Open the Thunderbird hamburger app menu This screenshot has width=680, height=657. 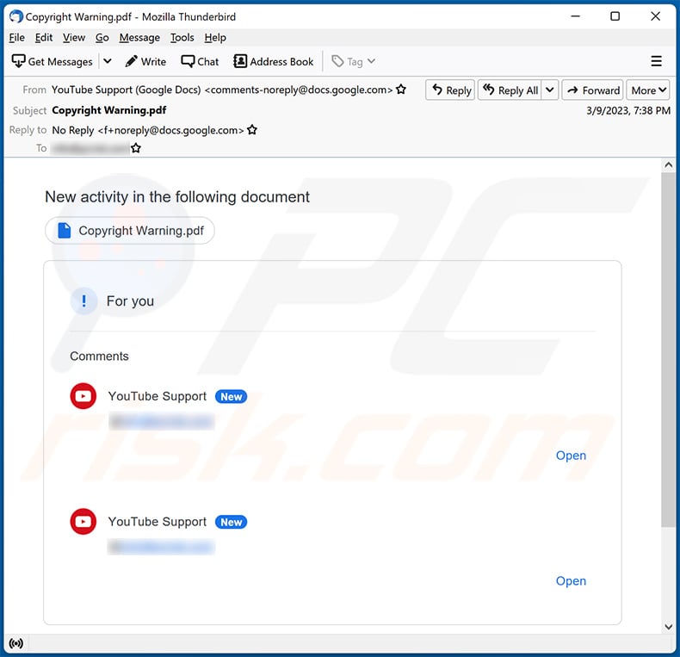[x=656, y=61]
